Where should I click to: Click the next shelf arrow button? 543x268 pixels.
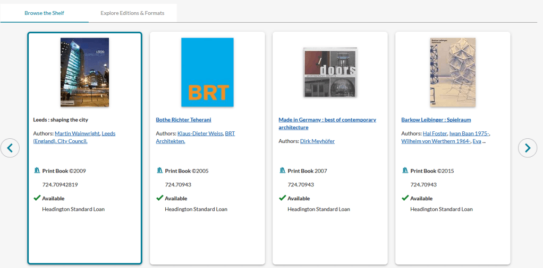pyautogui.click(x=527, y=148)
